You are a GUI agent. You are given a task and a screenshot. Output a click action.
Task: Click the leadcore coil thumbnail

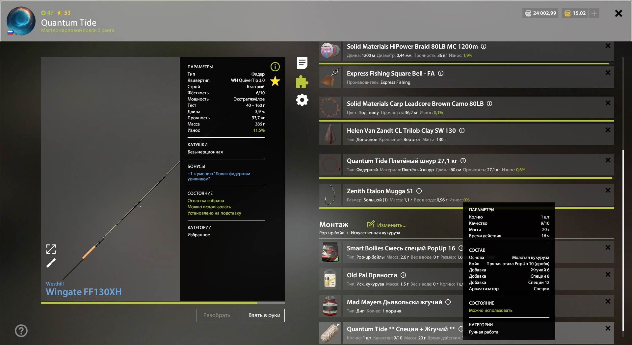click(x=330, y=107)
